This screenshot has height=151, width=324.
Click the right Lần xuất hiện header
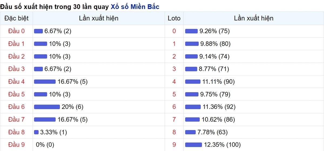pos(254,18)
